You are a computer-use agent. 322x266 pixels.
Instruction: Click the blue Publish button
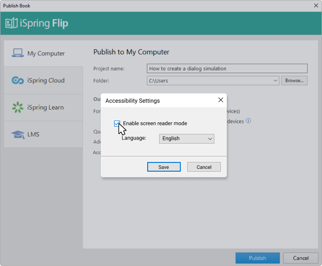tap(258, 258)
